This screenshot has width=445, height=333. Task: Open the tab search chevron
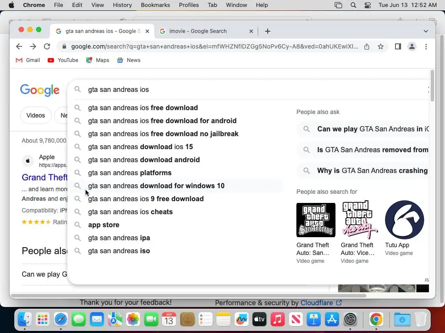426,31
